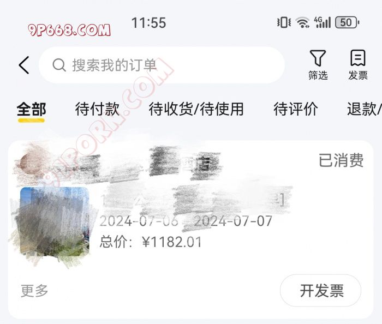Viewport: 382px width, 324px height.
Task: Open the order's hotel thumbnail image
Action: [55, 221]
